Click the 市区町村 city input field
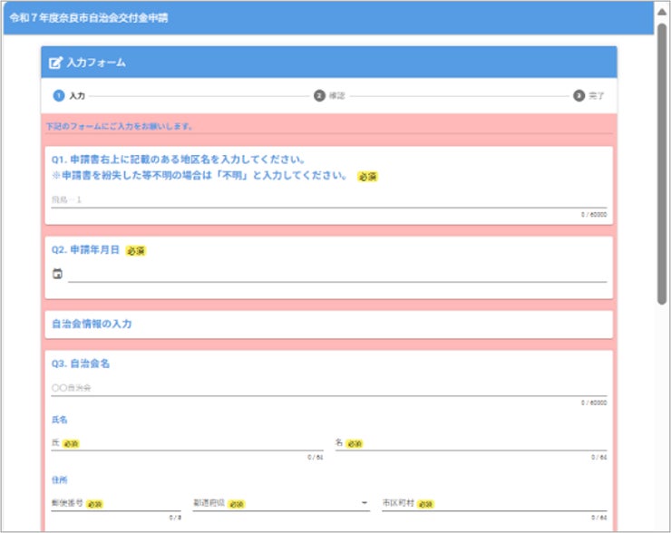This screenshot has width=671, height=533. click(x=494, y=504)
